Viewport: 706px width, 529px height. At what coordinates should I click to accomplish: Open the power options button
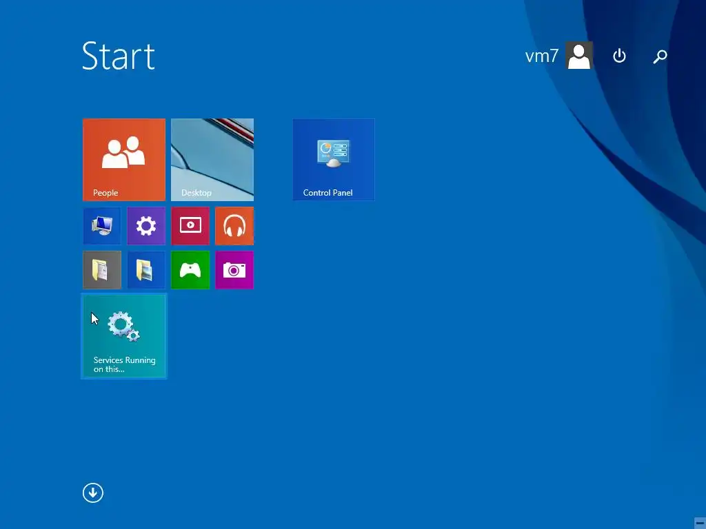coord(620,56)
